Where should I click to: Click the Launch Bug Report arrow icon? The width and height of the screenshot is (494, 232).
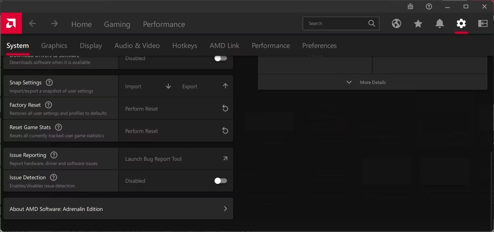point(225,159)
